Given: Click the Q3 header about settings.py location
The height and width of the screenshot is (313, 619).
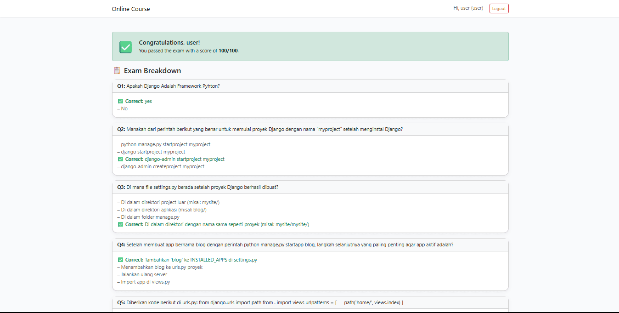Looking at the screenshot, I should [198, 187].
